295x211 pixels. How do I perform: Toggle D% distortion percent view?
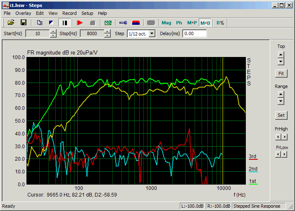pyautogui.click(x=220, y=23)
